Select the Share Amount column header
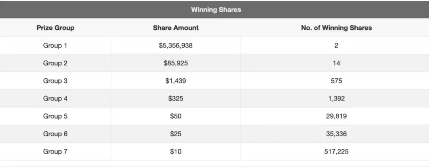This screenshot has height=167, width=429. [x=176, y=28]
